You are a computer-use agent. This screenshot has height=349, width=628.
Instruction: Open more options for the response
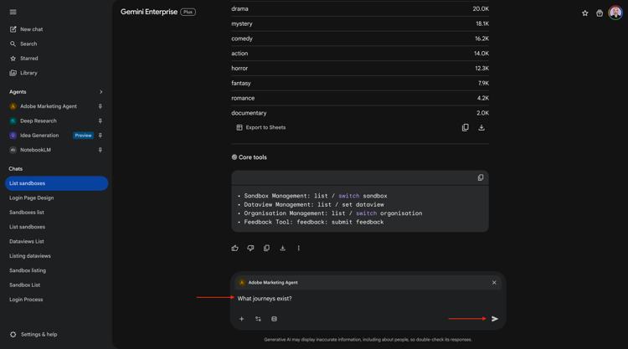click(299, 249)
